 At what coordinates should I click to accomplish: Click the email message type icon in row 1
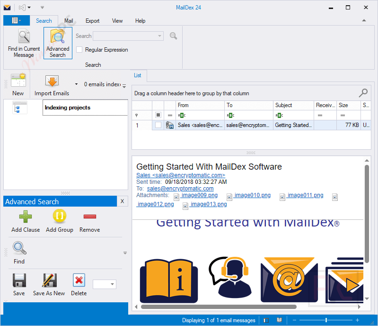(x=170, y=125)
